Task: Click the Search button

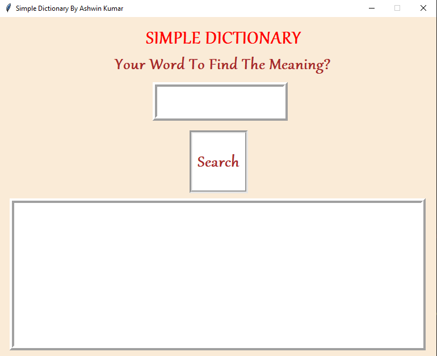Action: pos(218,162)
